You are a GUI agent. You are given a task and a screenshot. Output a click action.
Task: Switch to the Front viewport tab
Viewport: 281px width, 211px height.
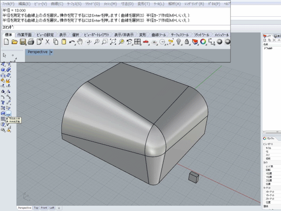[x=44, y=208]
